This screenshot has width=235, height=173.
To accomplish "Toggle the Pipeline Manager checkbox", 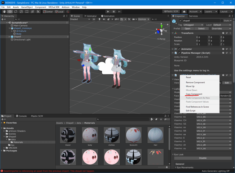I will click(179, 53).
